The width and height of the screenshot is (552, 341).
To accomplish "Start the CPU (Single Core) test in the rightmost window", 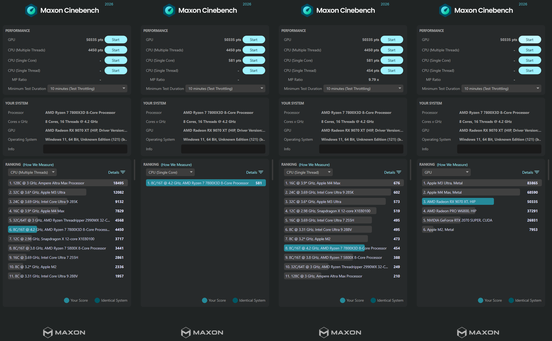I will (x=530, y=60).
